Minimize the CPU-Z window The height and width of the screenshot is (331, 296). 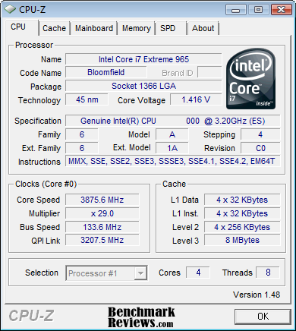coord(236,10)
